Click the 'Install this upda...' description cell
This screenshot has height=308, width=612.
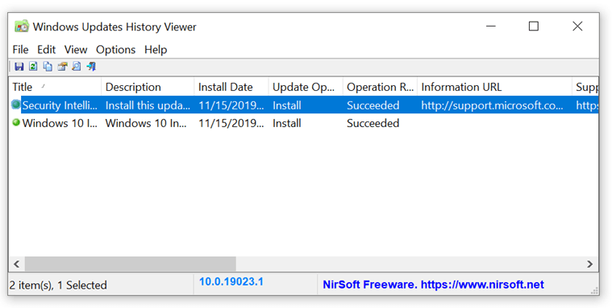148,105
